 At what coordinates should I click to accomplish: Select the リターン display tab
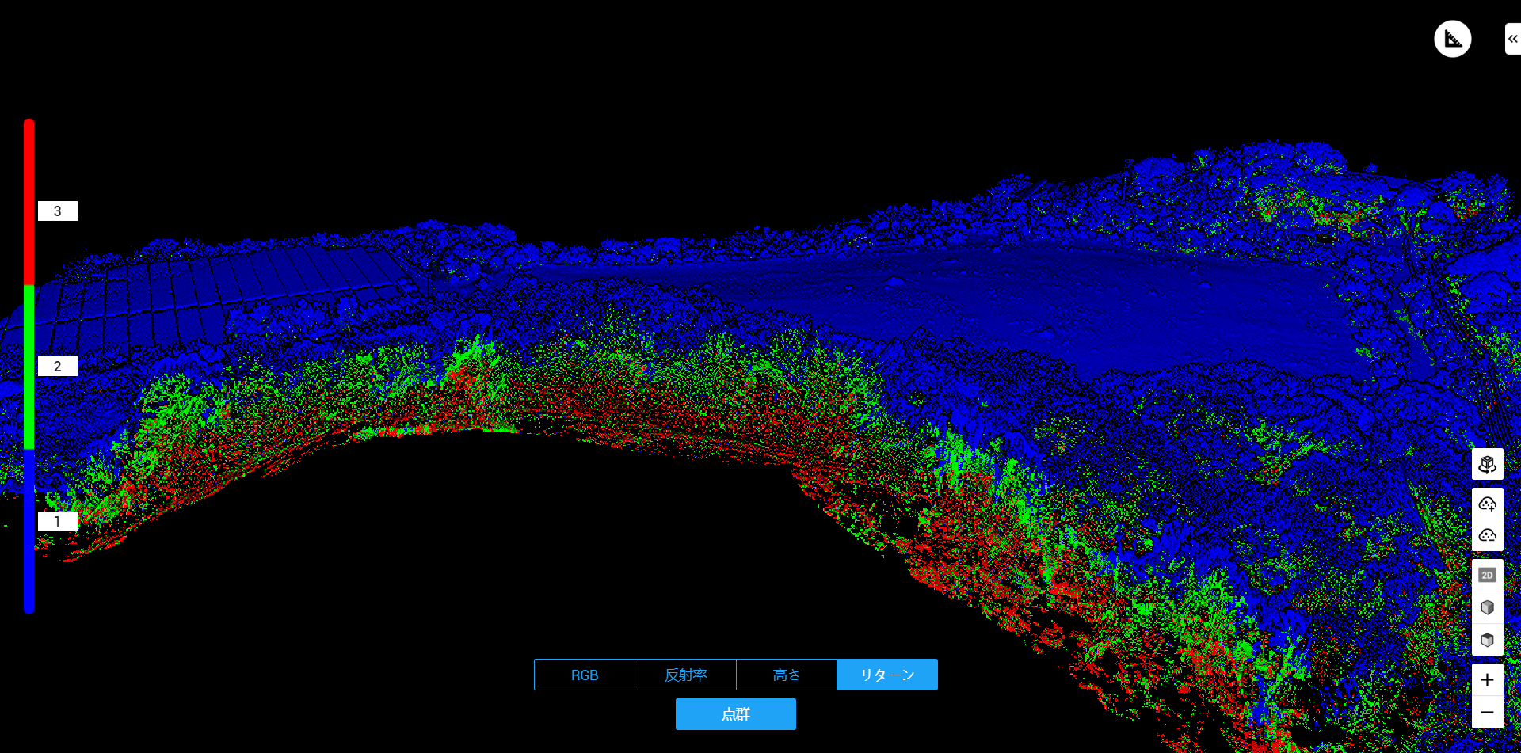click(887, 675)
